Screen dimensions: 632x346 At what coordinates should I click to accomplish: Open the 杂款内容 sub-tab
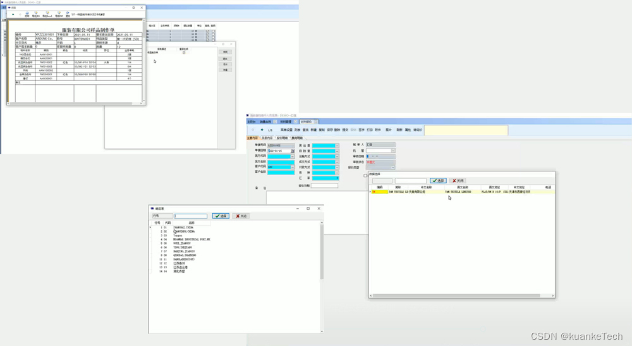click(x=267, y=138)
